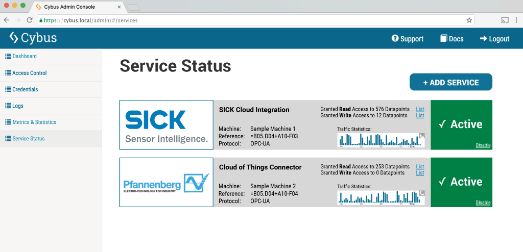Click the Logout arrow icon
Viewport: 523px width, 252px height.
point(483,39)
